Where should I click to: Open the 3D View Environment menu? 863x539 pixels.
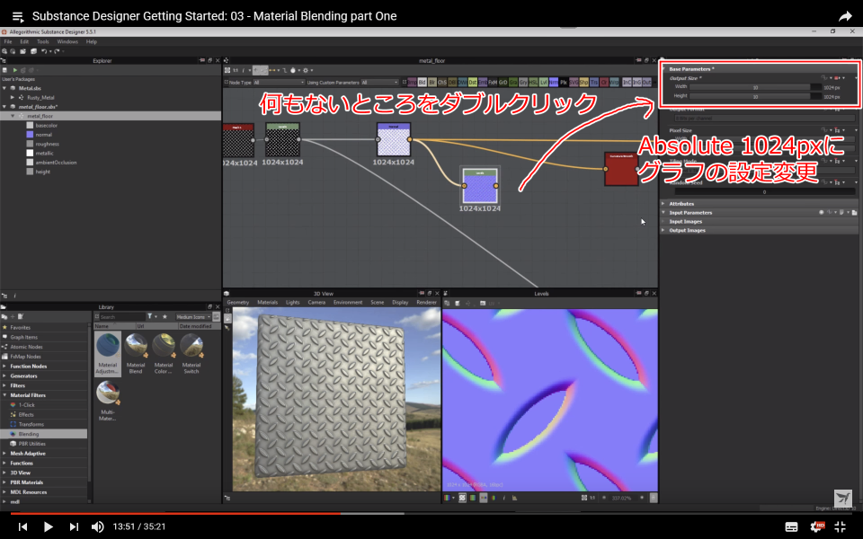coord(348,303)
